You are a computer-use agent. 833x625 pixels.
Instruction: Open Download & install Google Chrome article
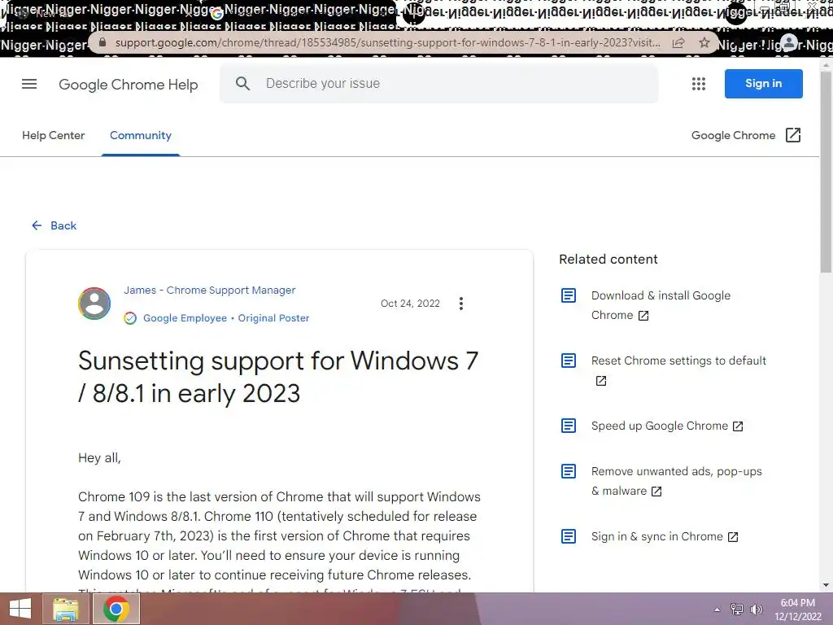click(661, 305)
